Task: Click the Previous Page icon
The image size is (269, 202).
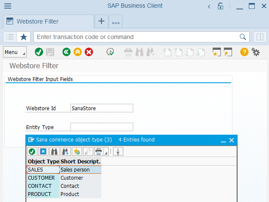Action: (178, 52)
